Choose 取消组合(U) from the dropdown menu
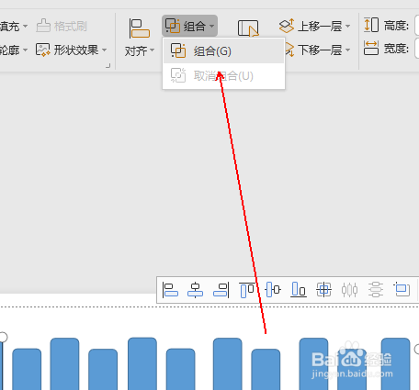The height and width of the screenshot is (390, 419). tap(223, 75)
